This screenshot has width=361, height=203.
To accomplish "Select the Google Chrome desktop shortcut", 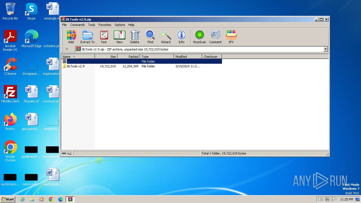I will (10, 151).
